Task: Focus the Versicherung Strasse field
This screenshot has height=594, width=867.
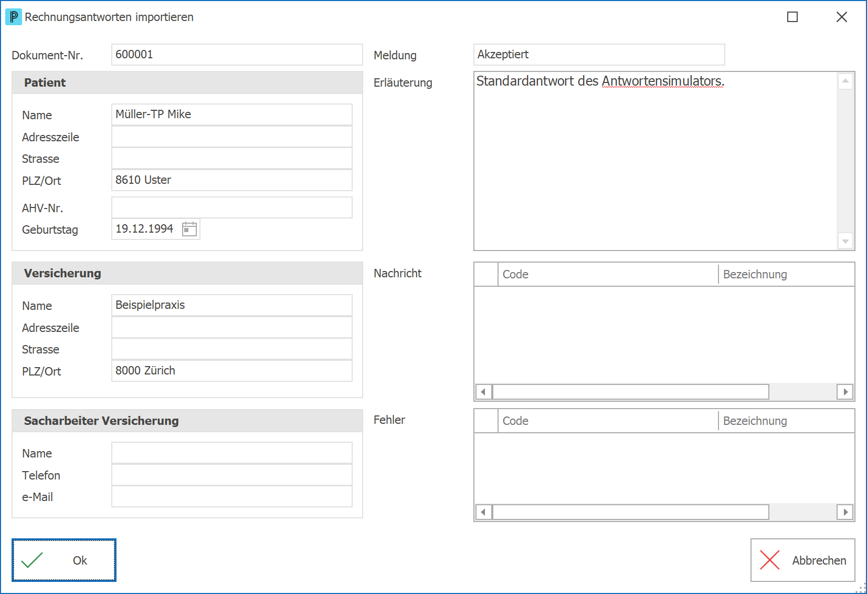Action: click(x=232, y=349)
